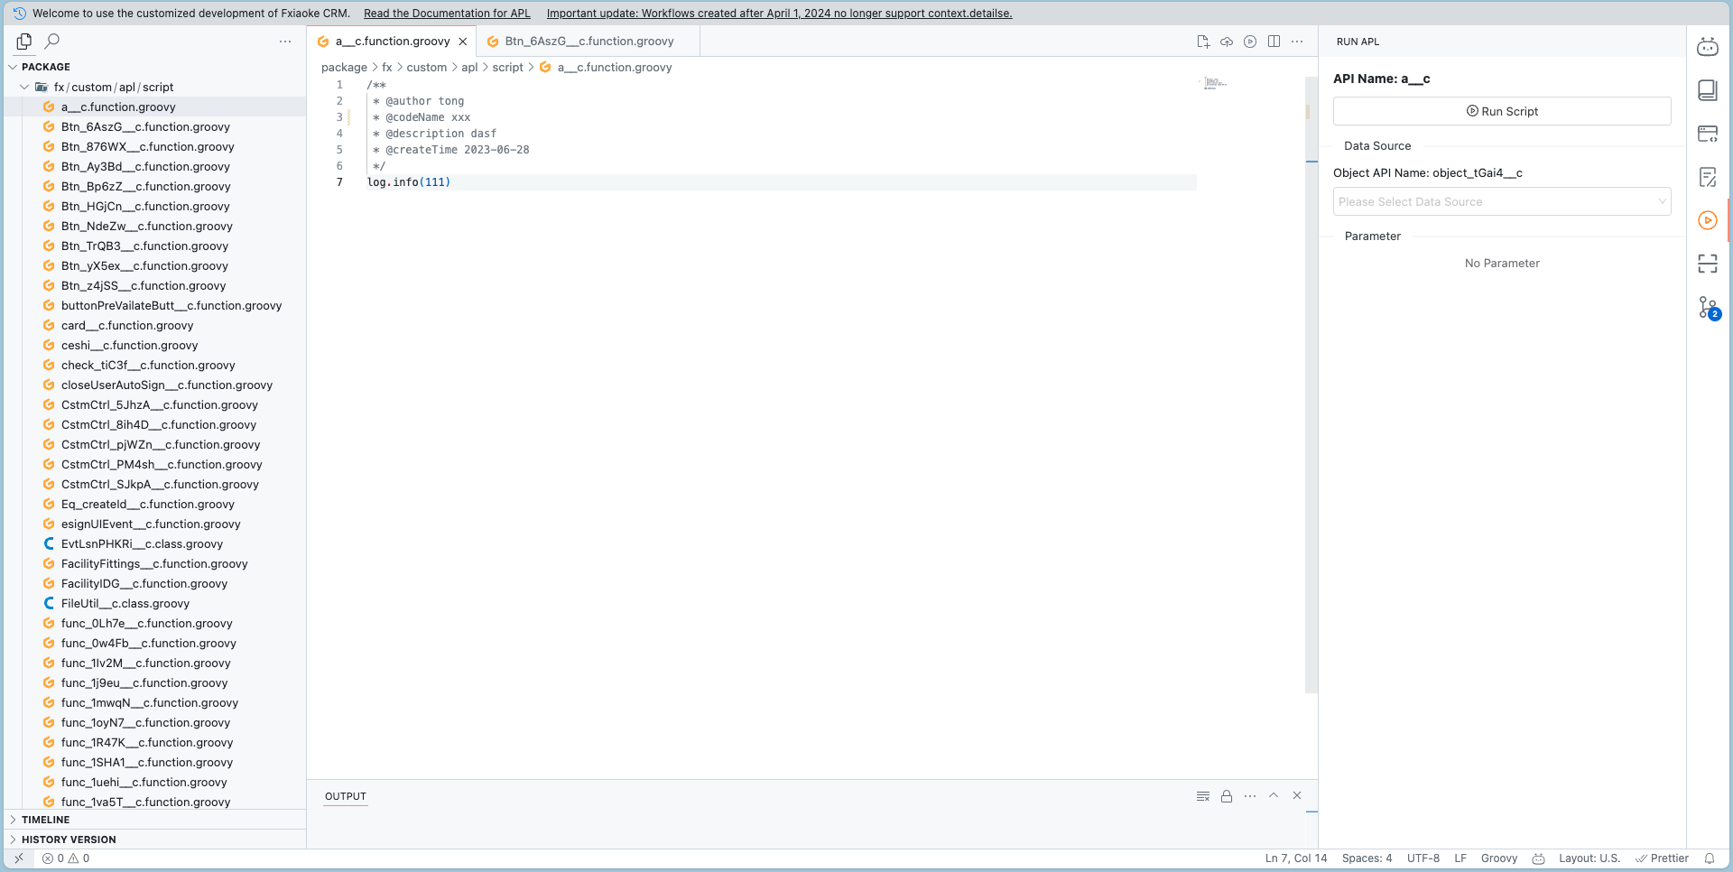This screenshot has width=1733, height=872.
Task: Clear the output using the clear-list icon
Action: coord(1202,796)
